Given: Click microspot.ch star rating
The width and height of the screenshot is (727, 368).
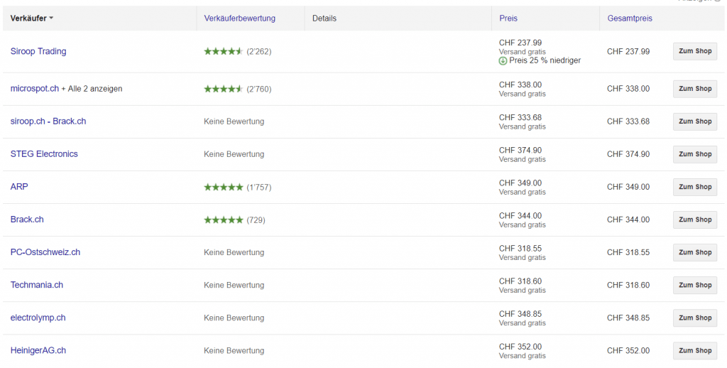Looking at the screenshot, I should 223,90.
